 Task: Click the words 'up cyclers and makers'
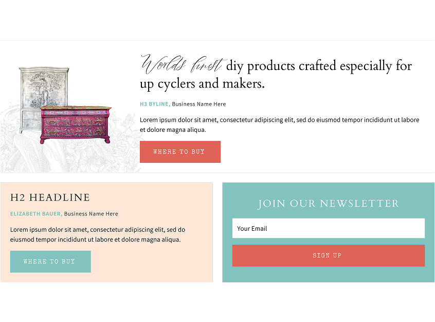(202, 84)
